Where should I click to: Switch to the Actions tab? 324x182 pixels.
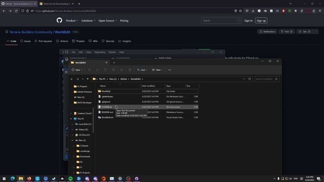click(x=62, y=41)
